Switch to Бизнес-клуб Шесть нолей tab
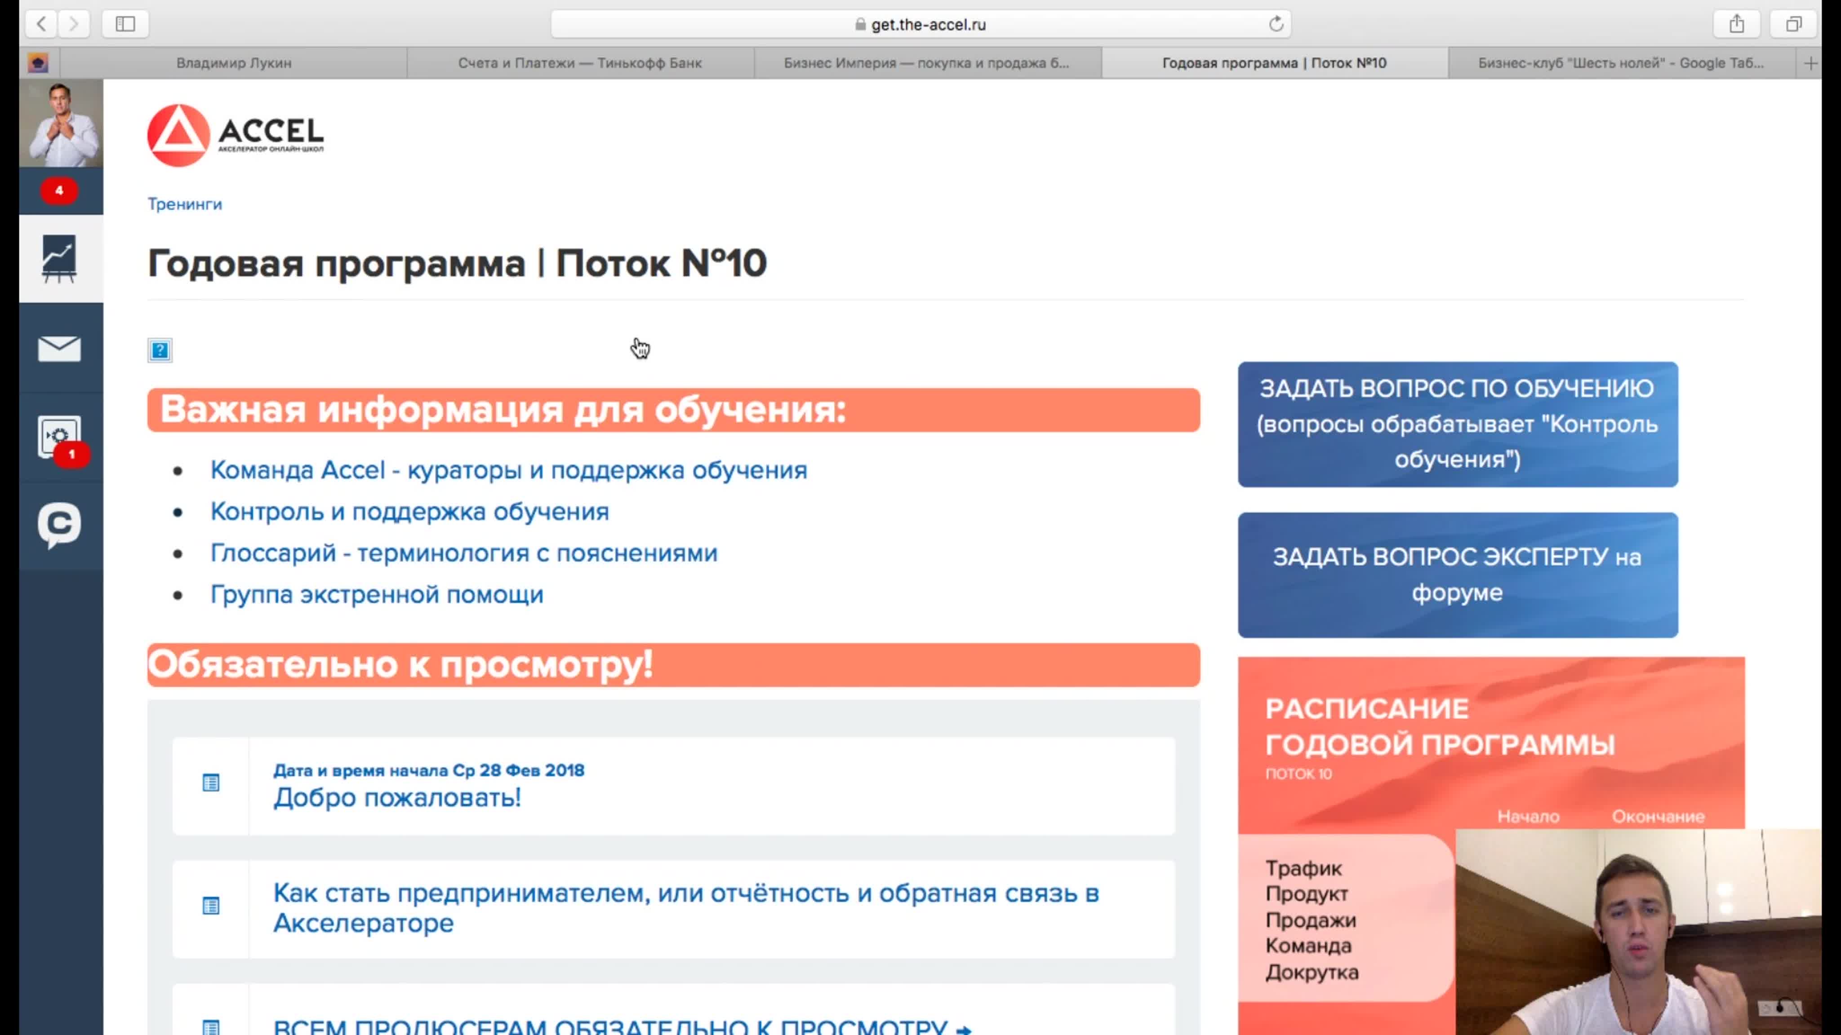 point(1621,63)
